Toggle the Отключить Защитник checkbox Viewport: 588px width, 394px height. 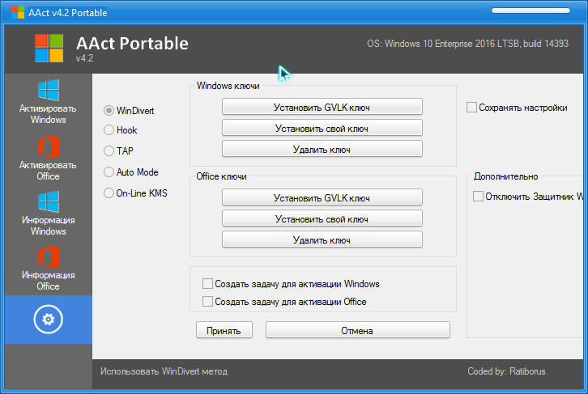tap(478, 196)
